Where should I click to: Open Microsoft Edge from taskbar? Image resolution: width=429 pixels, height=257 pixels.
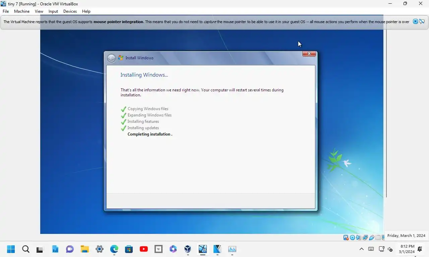coord(114,249)
